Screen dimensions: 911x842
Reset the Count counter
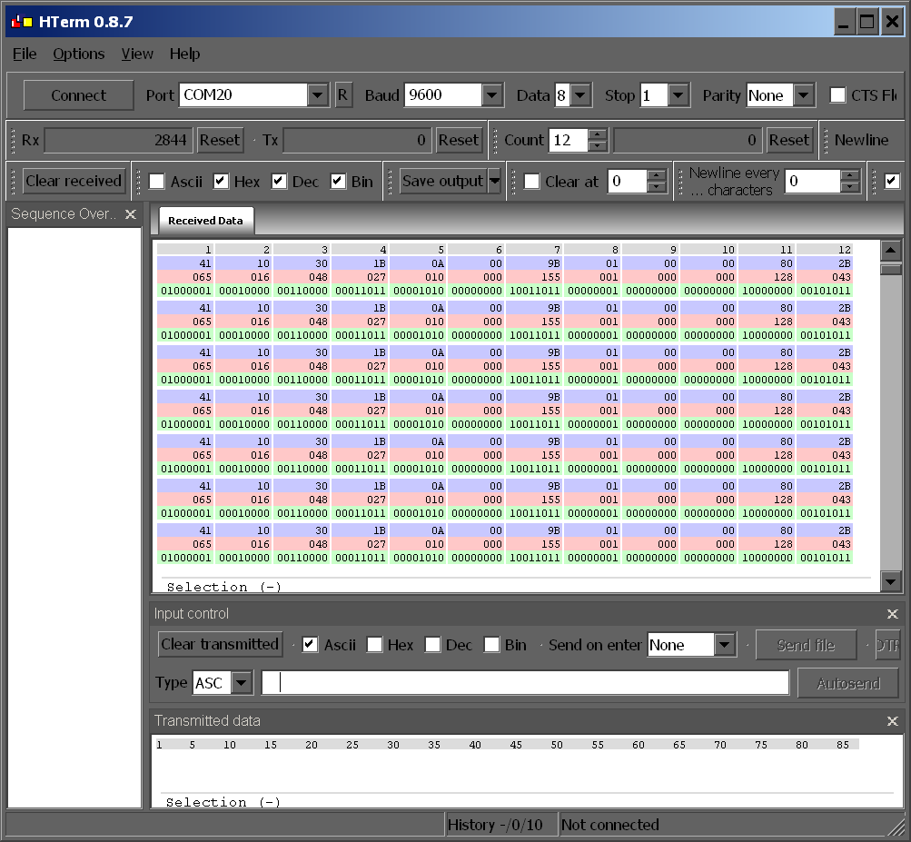(x=789, y=140)
